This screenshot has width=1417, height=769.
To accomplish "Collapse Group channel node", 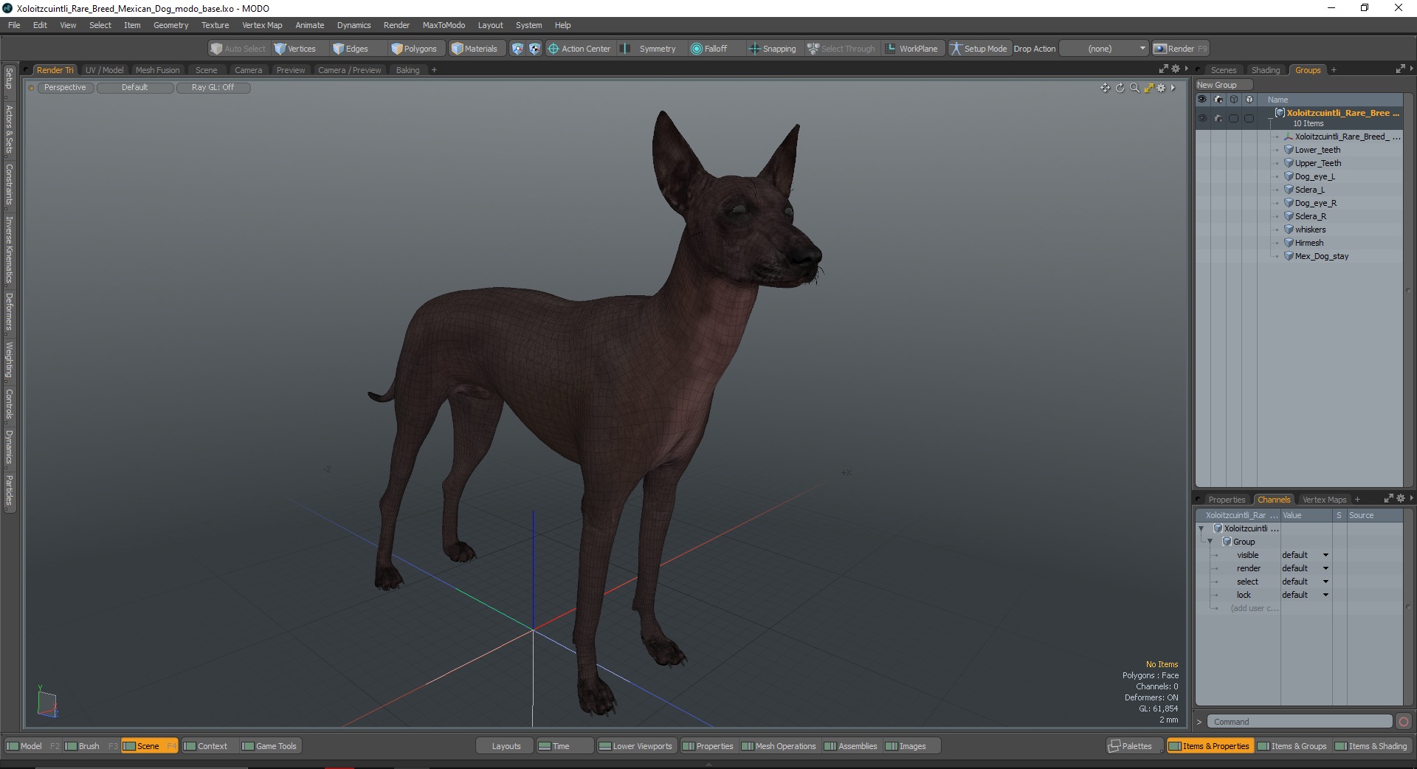I will point(1210,542).
